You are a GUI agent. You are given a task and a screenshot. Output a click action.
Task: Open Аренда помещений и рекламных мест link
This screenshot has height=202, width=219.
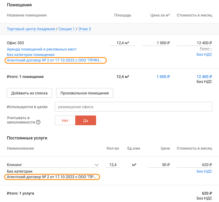pyautogui.click(x=42, y=49)
